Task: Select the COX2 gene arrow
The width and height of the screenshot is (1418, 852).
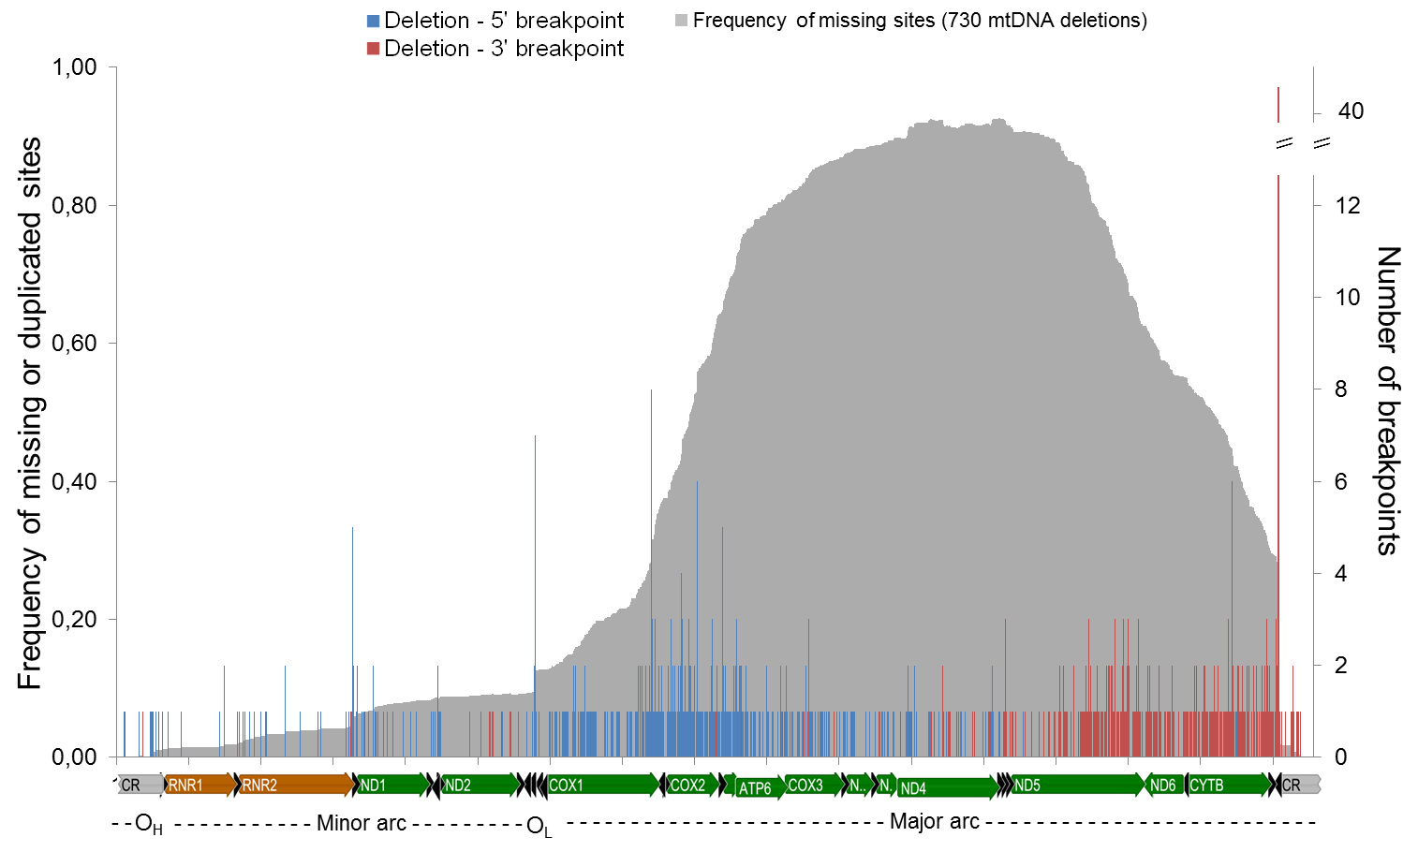Action: coord(692,785)
